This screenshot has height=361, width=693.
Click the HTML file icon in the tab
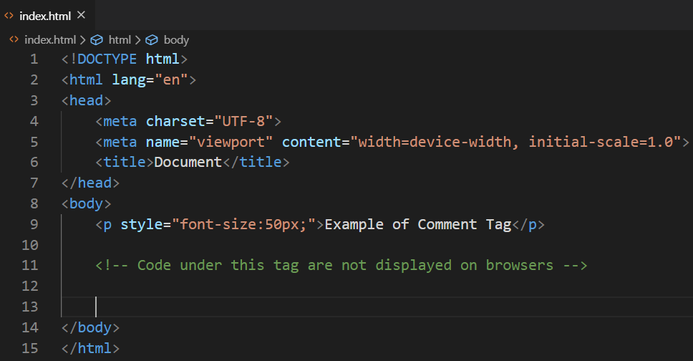[9, 15]
